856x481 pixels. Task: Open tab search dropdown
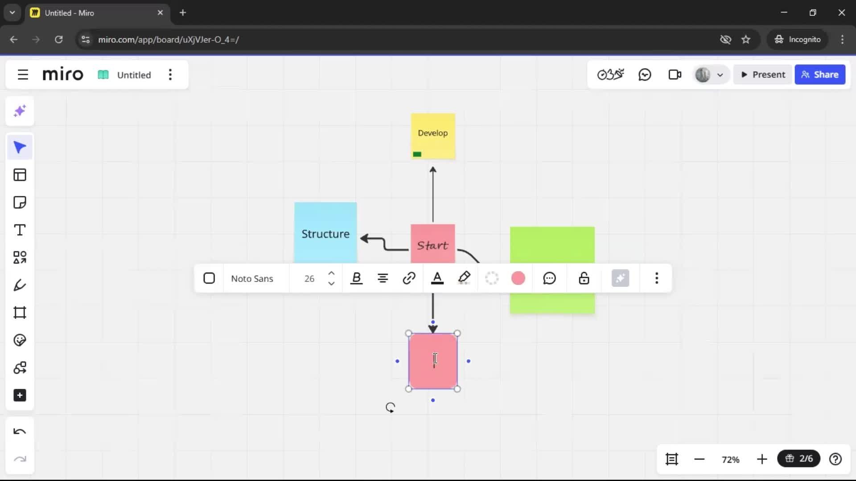click(x=12, y=13)
